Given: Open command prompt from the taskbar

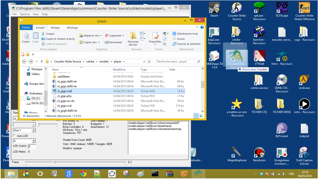Looking at the screenshot, I should [155, 174].
